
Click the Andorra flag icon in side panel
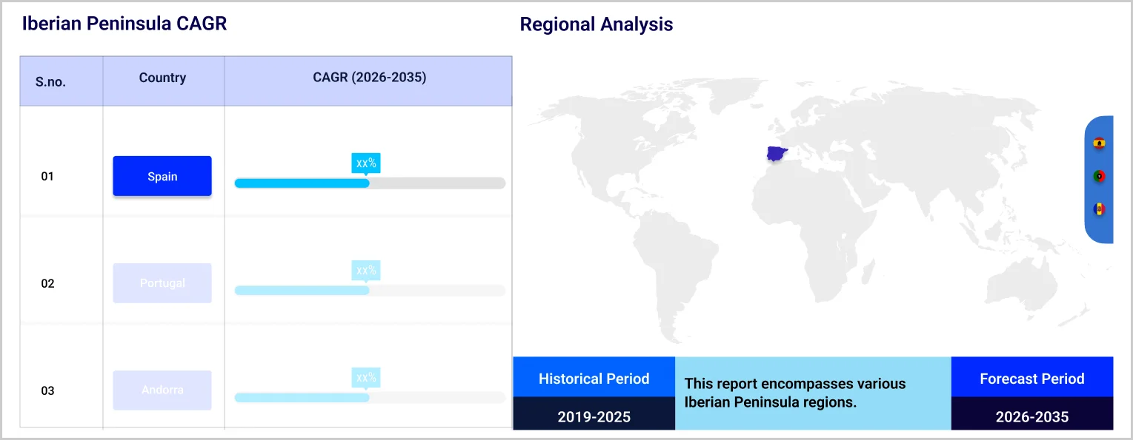1099,209
